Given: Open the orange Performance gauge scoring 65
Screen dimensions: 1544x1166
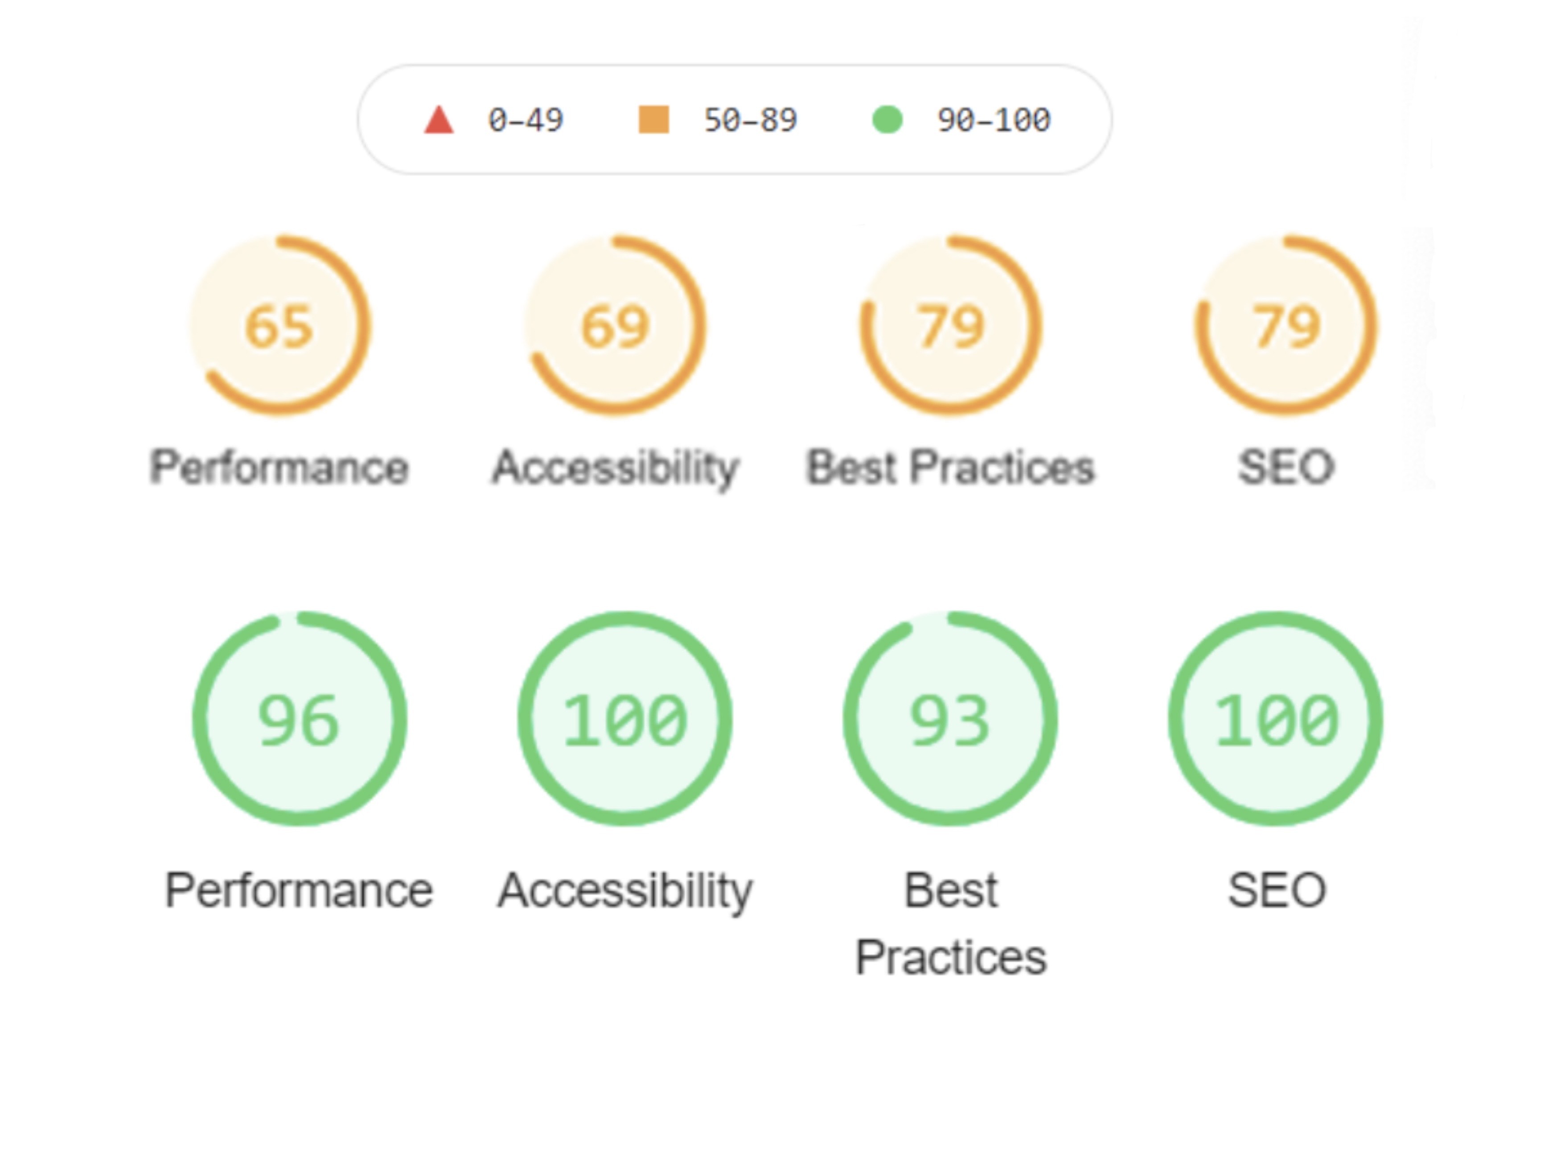Looking at the screenshot, I should pyautogui.click(x=280, y=325).
